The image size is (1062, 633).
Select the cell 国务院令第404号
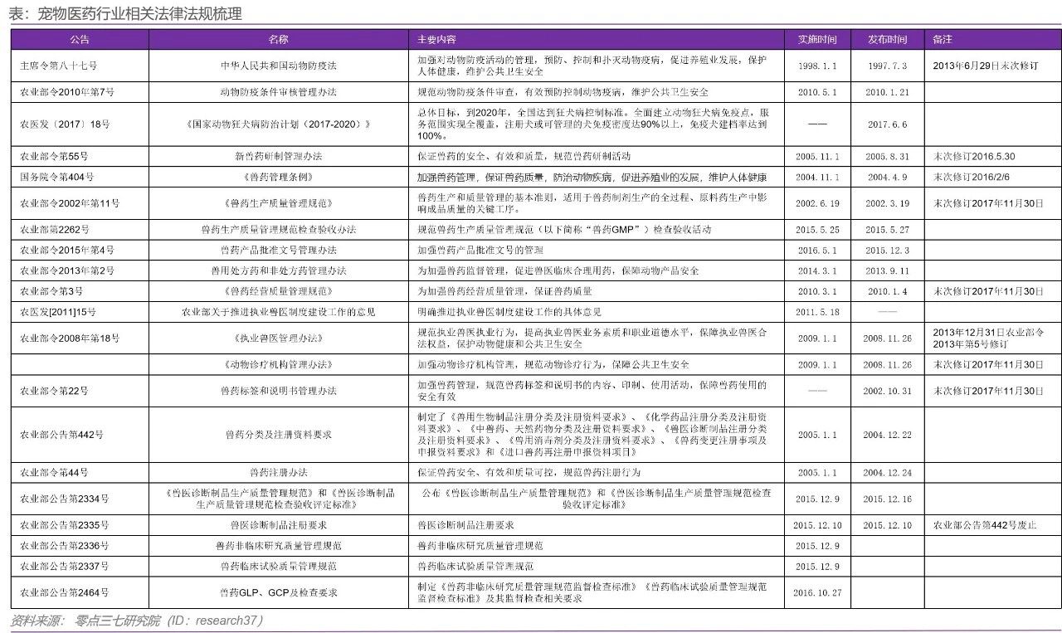57,177
